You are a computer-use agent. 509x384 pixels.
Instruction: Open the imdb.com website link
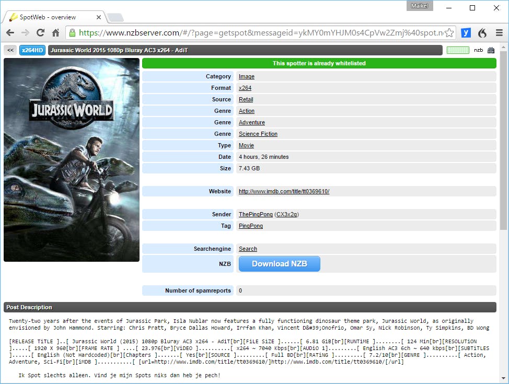point(284,192)
